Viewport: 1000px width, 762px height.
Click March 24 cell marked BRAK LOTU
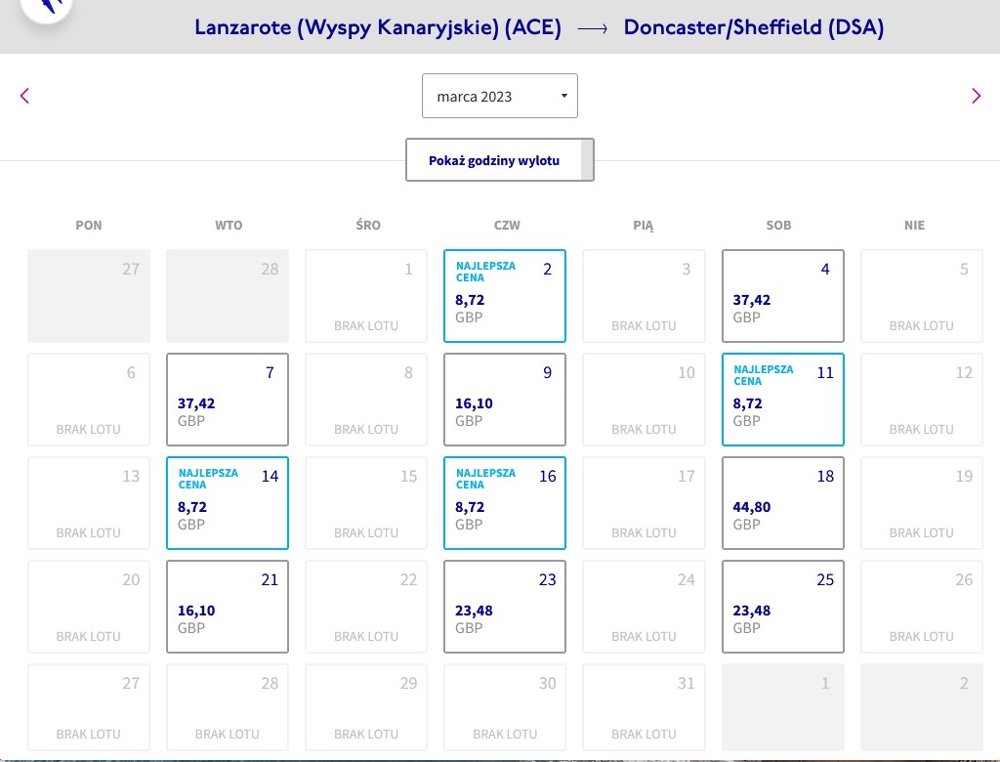(644, 607)
